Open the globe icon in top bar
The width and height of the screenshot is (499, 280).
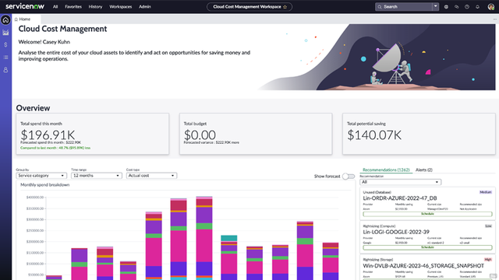coord(446,7)
